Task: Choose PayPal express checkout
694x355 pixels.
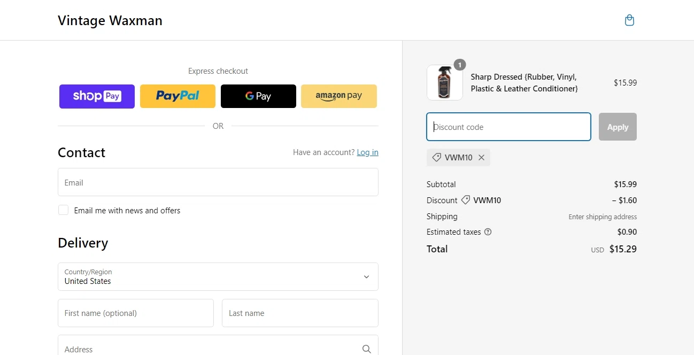Action: point(178,96)
